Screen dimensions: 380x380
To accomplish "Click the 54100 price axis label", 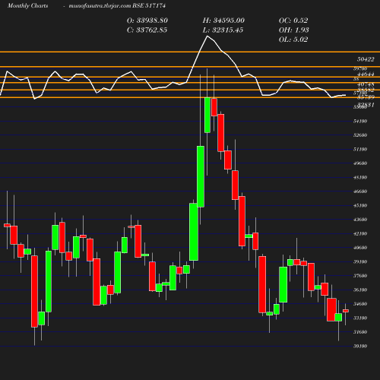I will pos(360,122).
